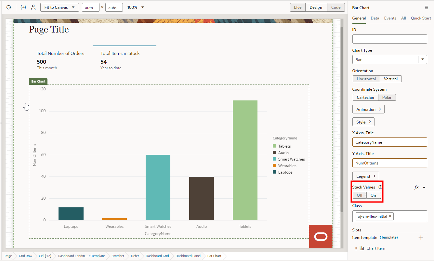Click the Oracle logo badge on the canvas
Image resolution: width=434 pixels, height=261 pixels.
point(321,237)
